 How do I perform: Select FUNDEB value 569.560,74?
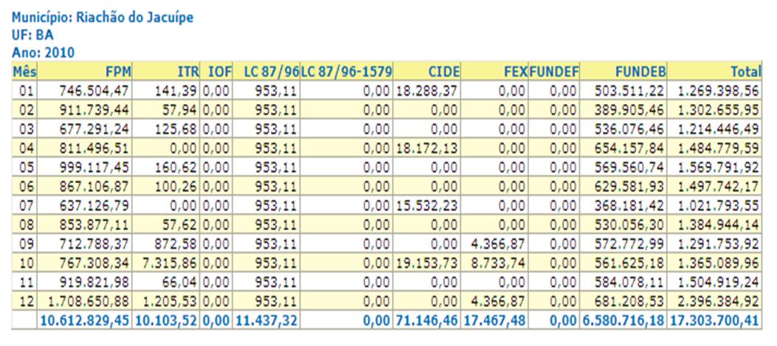coord(629,167)
